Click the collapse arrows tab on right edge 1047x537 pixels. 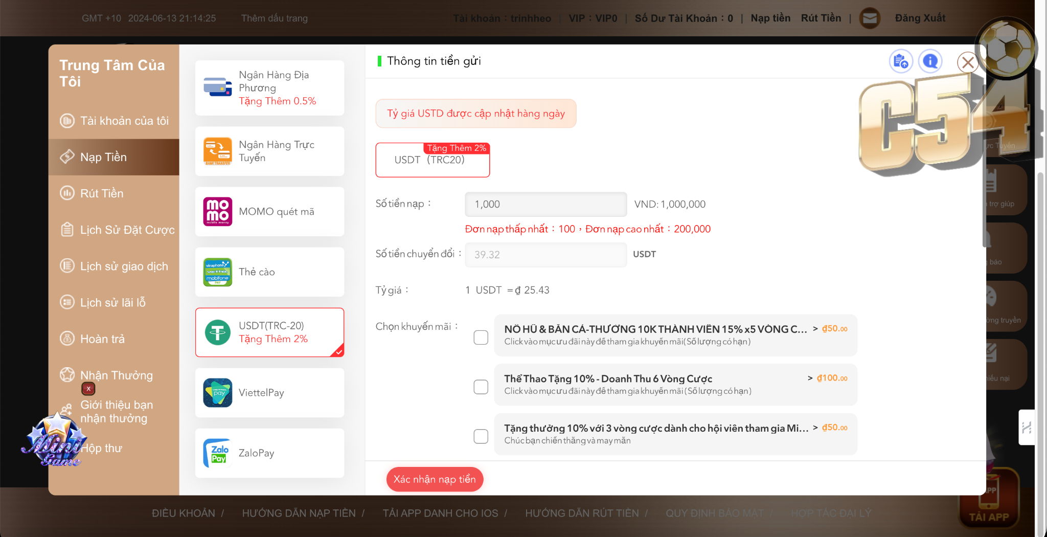1027,428
